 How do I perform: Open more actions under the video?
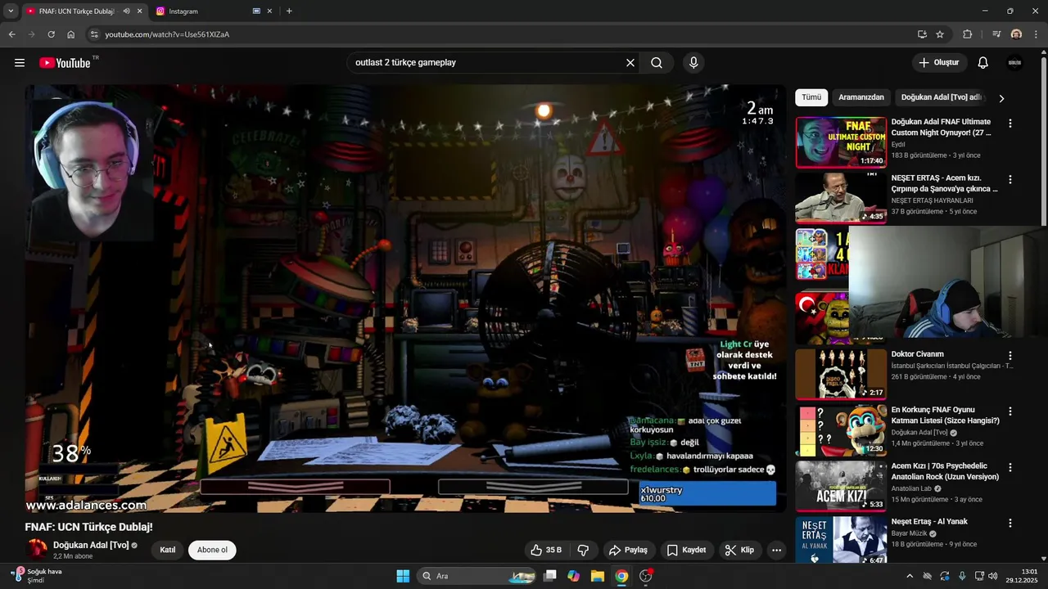776,550
